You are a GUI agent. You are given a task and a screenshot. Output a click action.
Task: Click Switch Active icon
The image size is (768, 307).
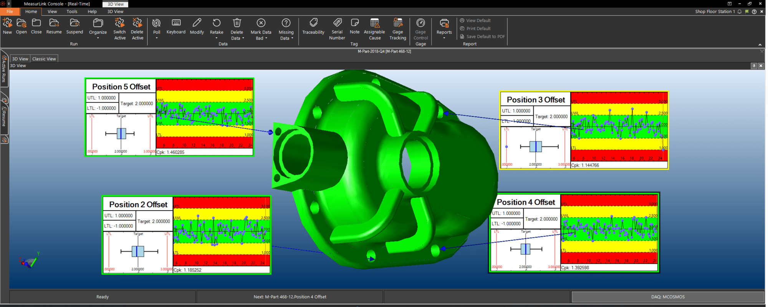pos(120,29)
